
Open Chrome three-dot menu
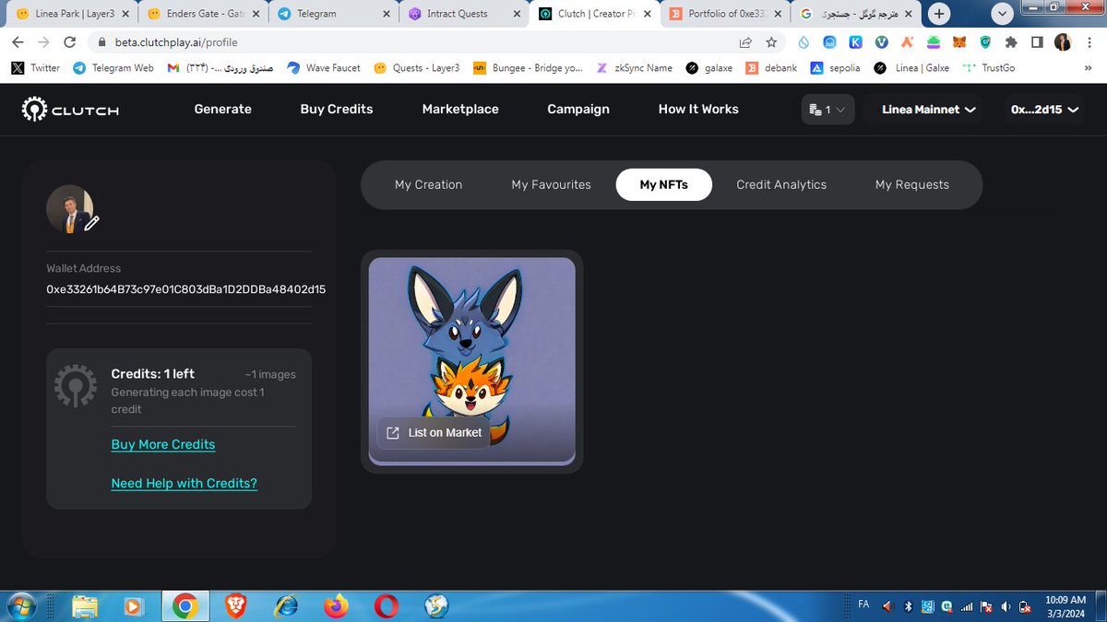(x=1089, y=42)
